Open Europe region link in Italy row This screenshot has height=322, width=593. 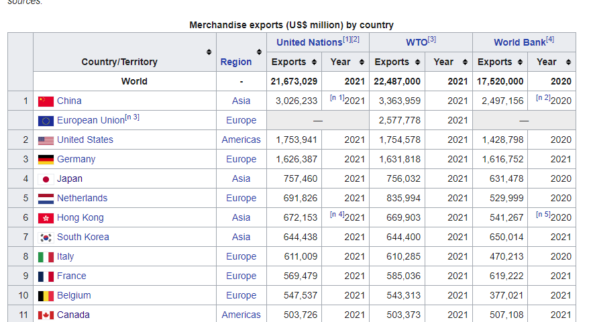point(241,256)
